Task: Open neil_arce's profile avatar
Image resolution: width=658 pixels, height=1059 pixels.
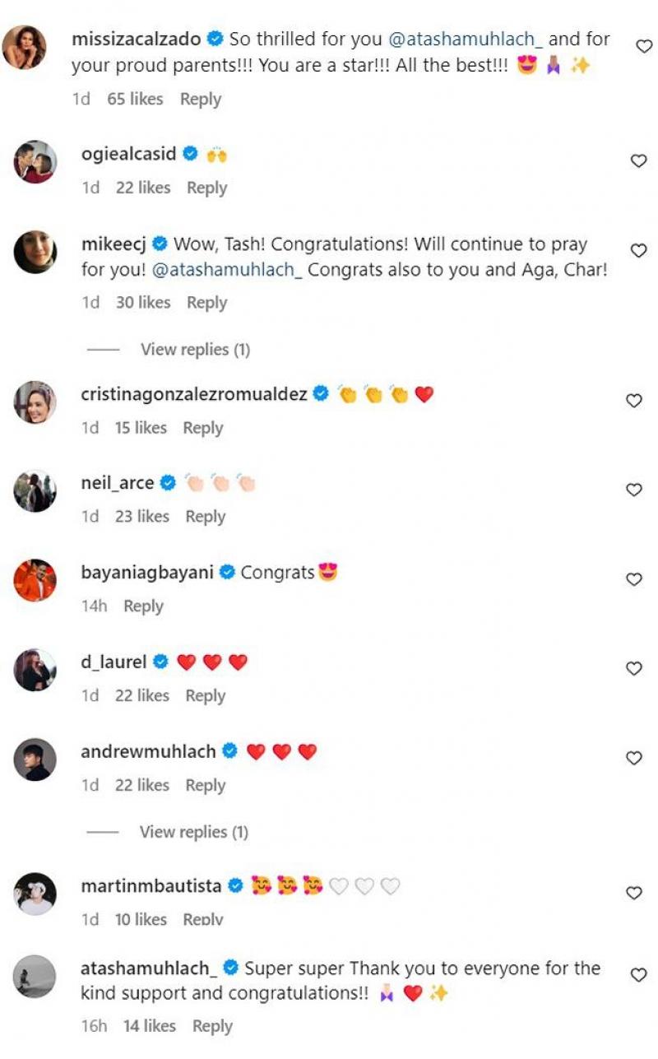Action: tap(35, 491)
